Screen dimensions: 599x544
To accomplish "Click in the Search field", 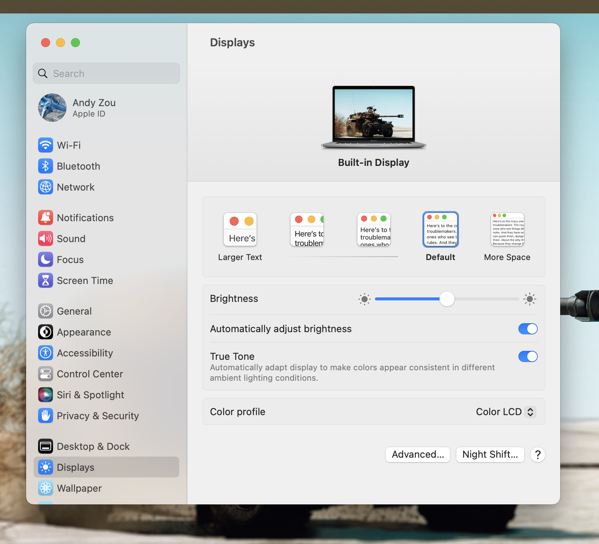I will pyautogui.click(x=106, y=73).
